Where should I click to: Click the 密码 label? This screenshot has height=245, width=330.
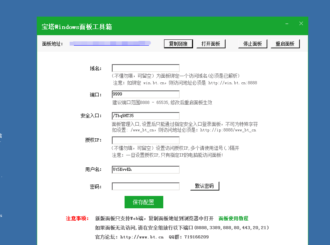click(96, 187)
